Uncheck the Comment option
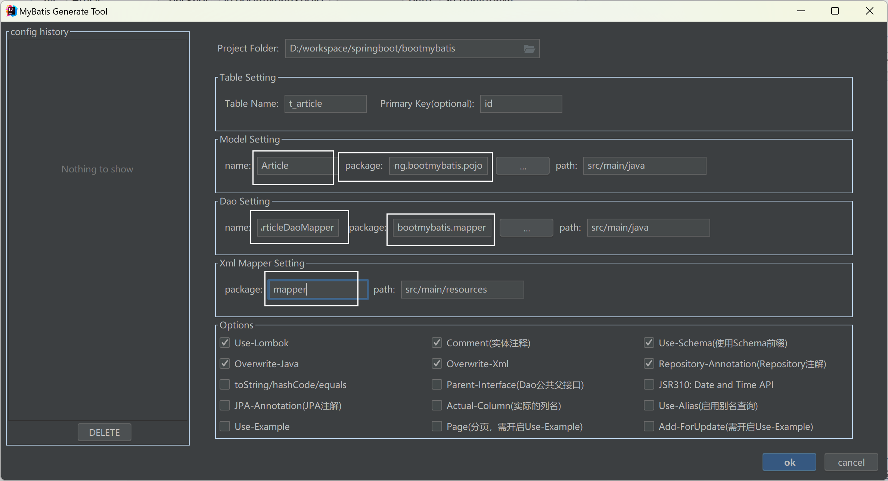The width and height of the screenshot is (888, 481). coord(437,343)
